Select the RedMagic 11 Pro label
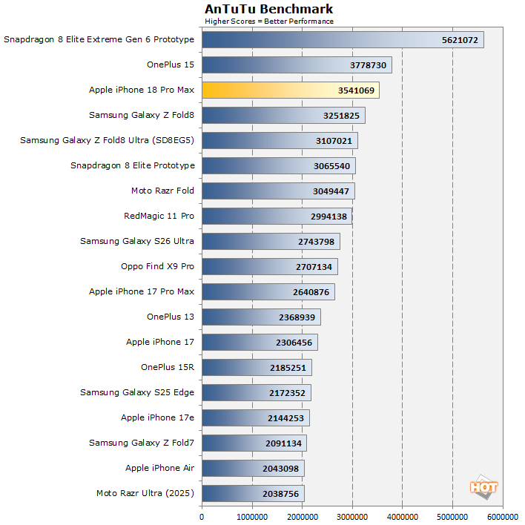Viewport: 525px width, 525px height. (x=159, y=216)
